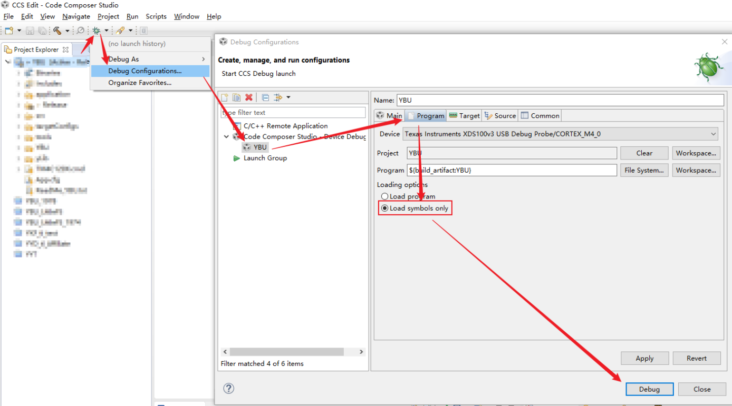
Task: Click the Debug button
Action: point(649,389)
